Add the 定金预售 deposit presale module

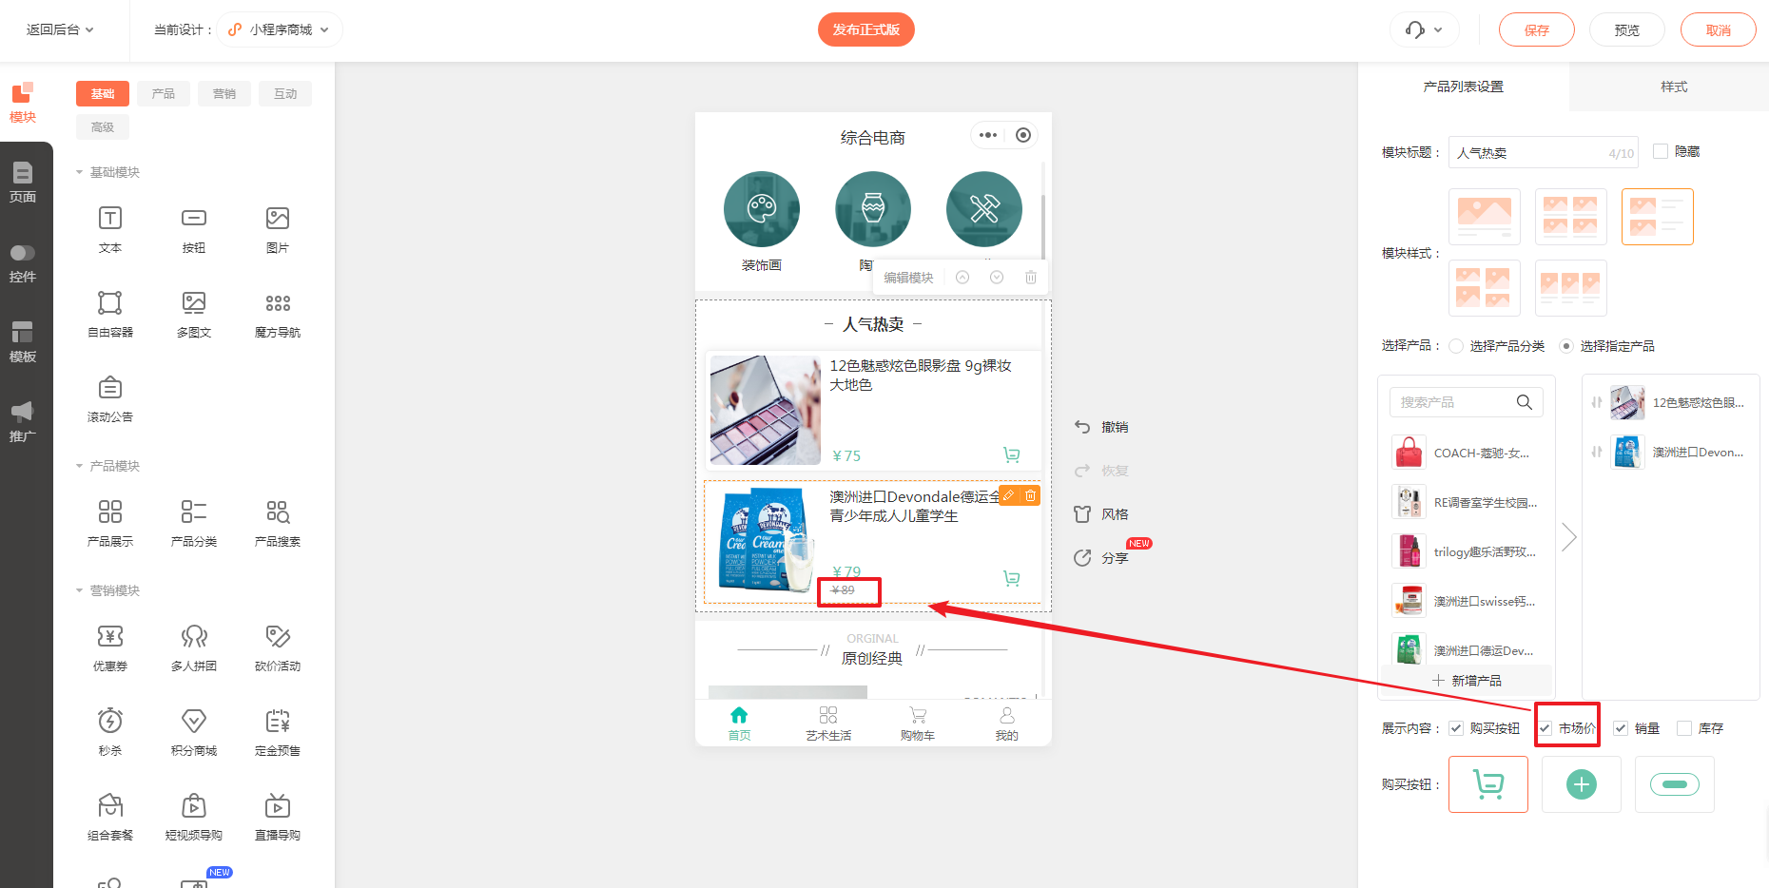point(278,732)
